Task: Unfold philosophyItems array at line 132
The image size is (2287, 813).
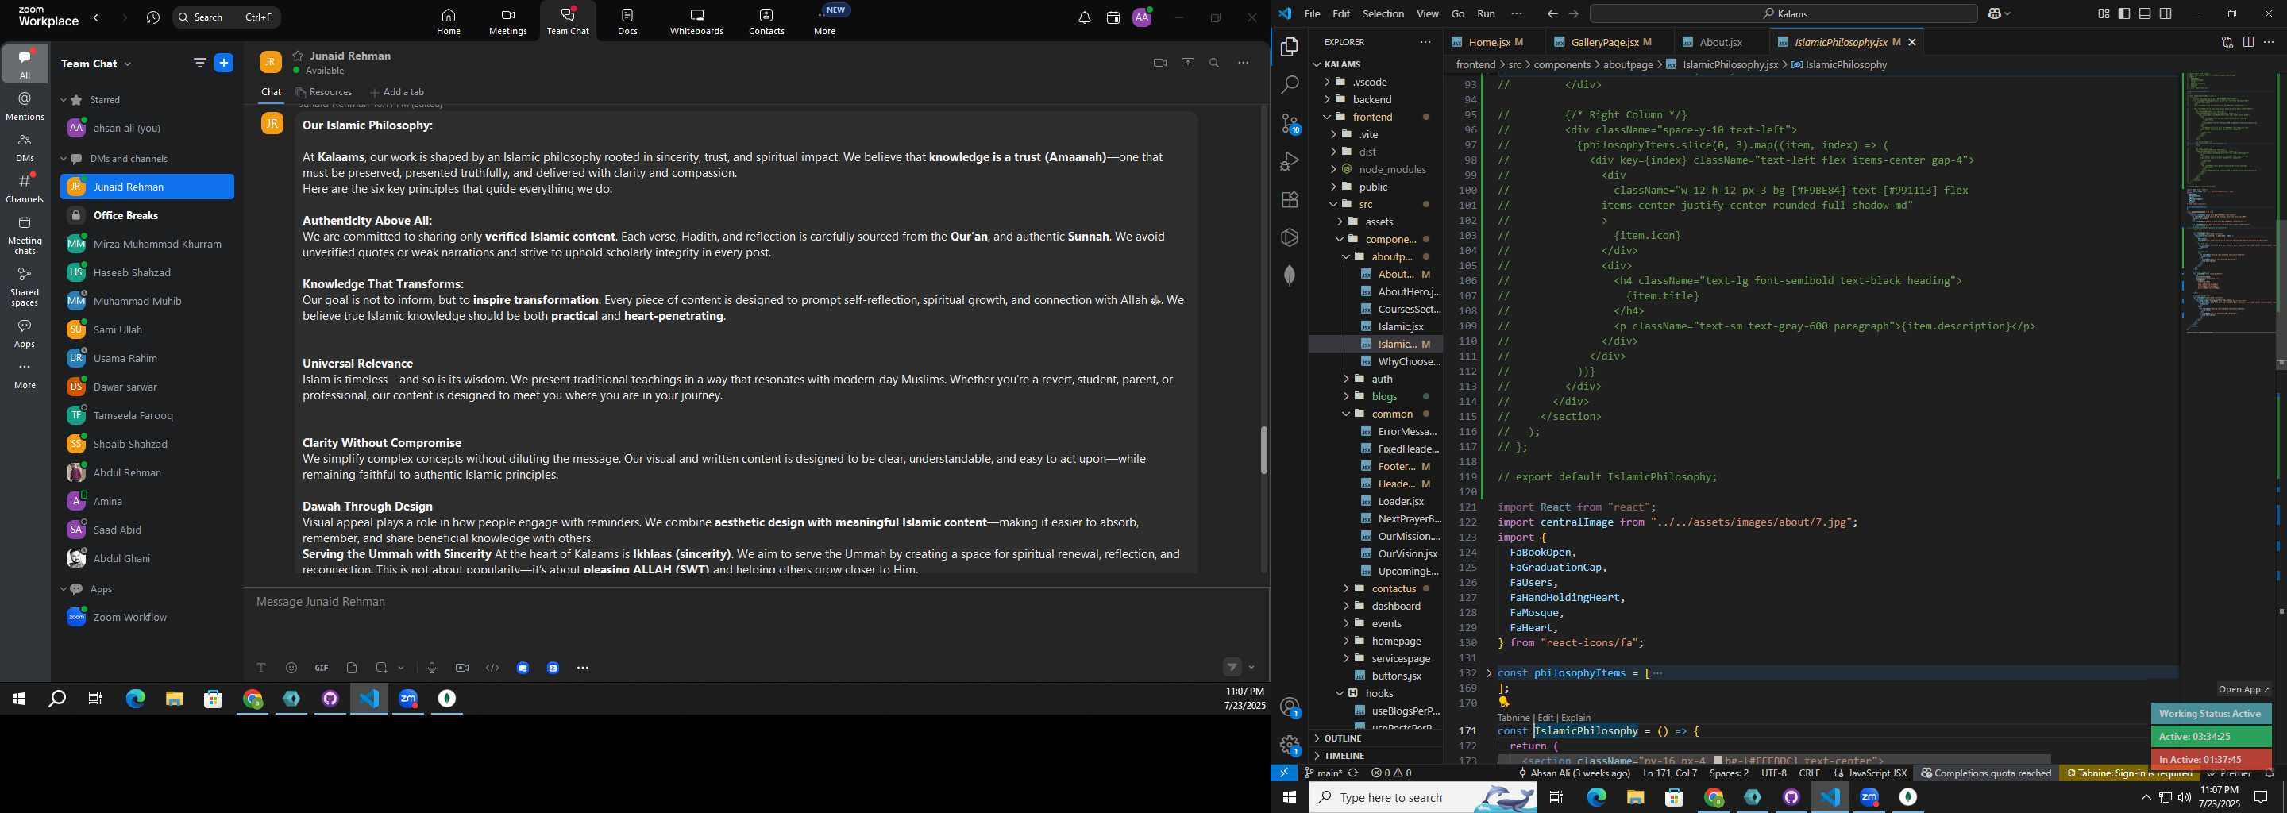Action: tap(1489, 672)
